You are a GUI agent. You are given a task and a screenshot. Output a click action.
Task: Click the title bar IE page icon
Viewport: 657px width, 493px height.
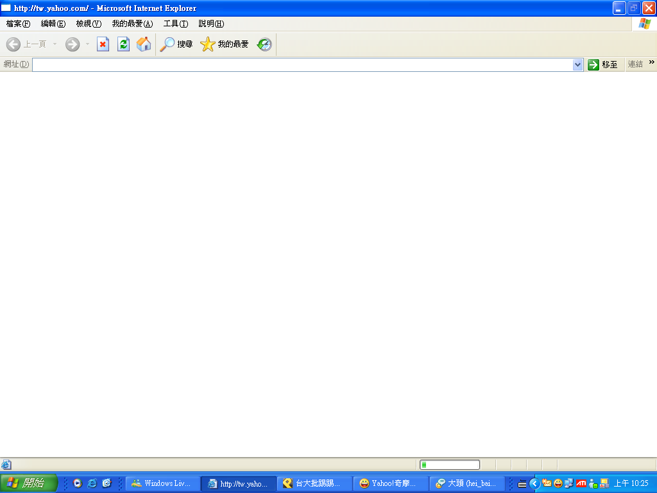pos(6,8)
